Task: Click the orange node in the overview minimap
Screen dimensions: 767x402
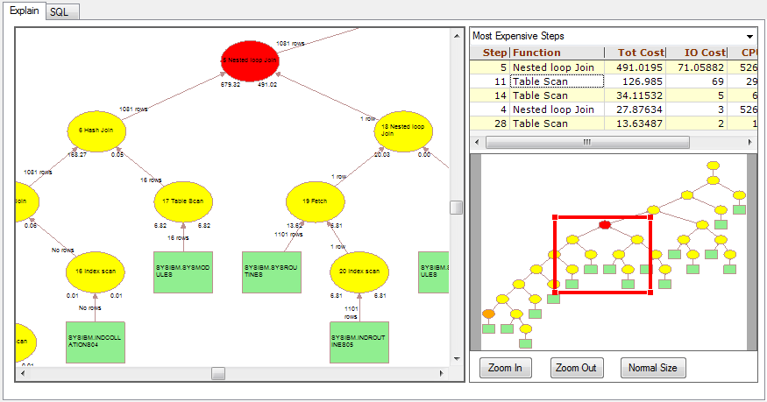Action: tap(488, 314)
